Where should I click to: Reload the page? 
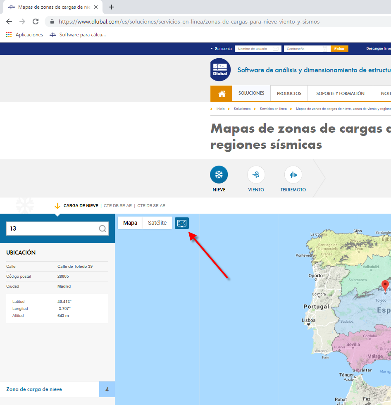tap(36, 21)
